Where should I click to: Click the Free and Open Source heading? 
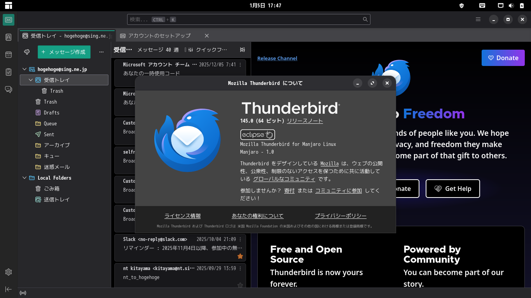306,255
